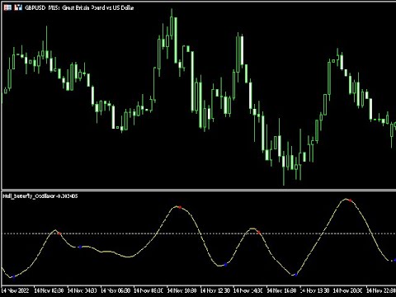
Task: Click the 14 Nov 22:00 time label
Action: click(x=381, y=290)
